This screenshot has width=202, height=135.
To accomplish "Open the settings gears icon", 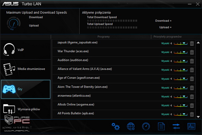I will (x=115, y=127).
